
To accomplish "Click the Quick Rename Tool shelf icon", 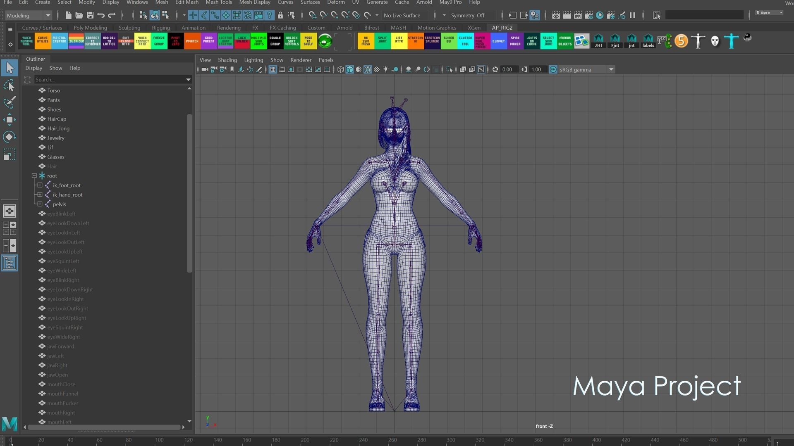I will tap(26, 41).
